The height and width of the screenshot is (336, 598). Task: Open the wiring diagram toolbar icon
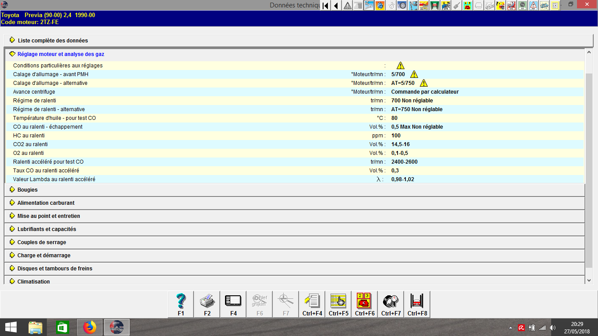pos(545,6)
